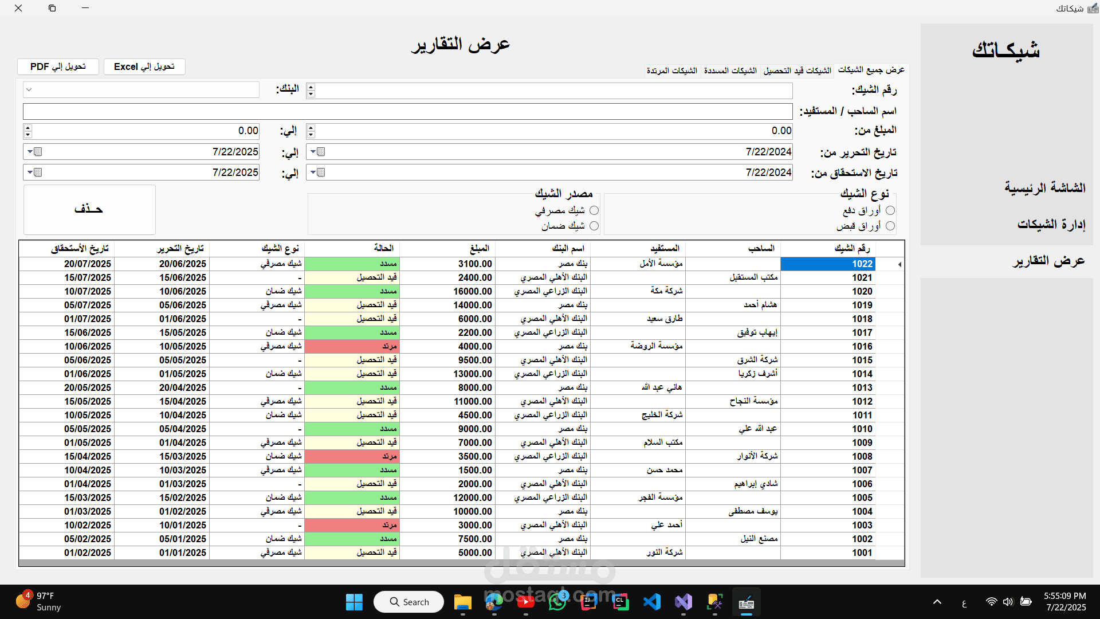The width and height of the screenshot is (1100, 619).
Task: Switch to الشيكات قيد التحصيل tab
Action: click(x=797, y=70)
